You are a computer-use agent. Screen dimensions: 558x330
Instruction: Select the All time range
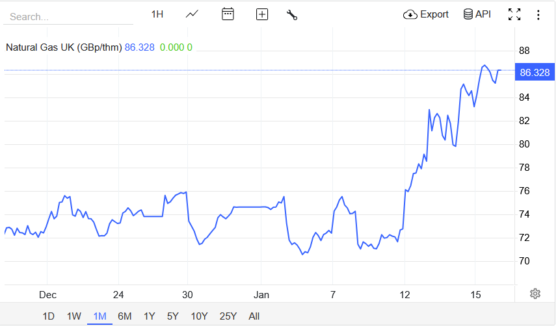(254, 316)
